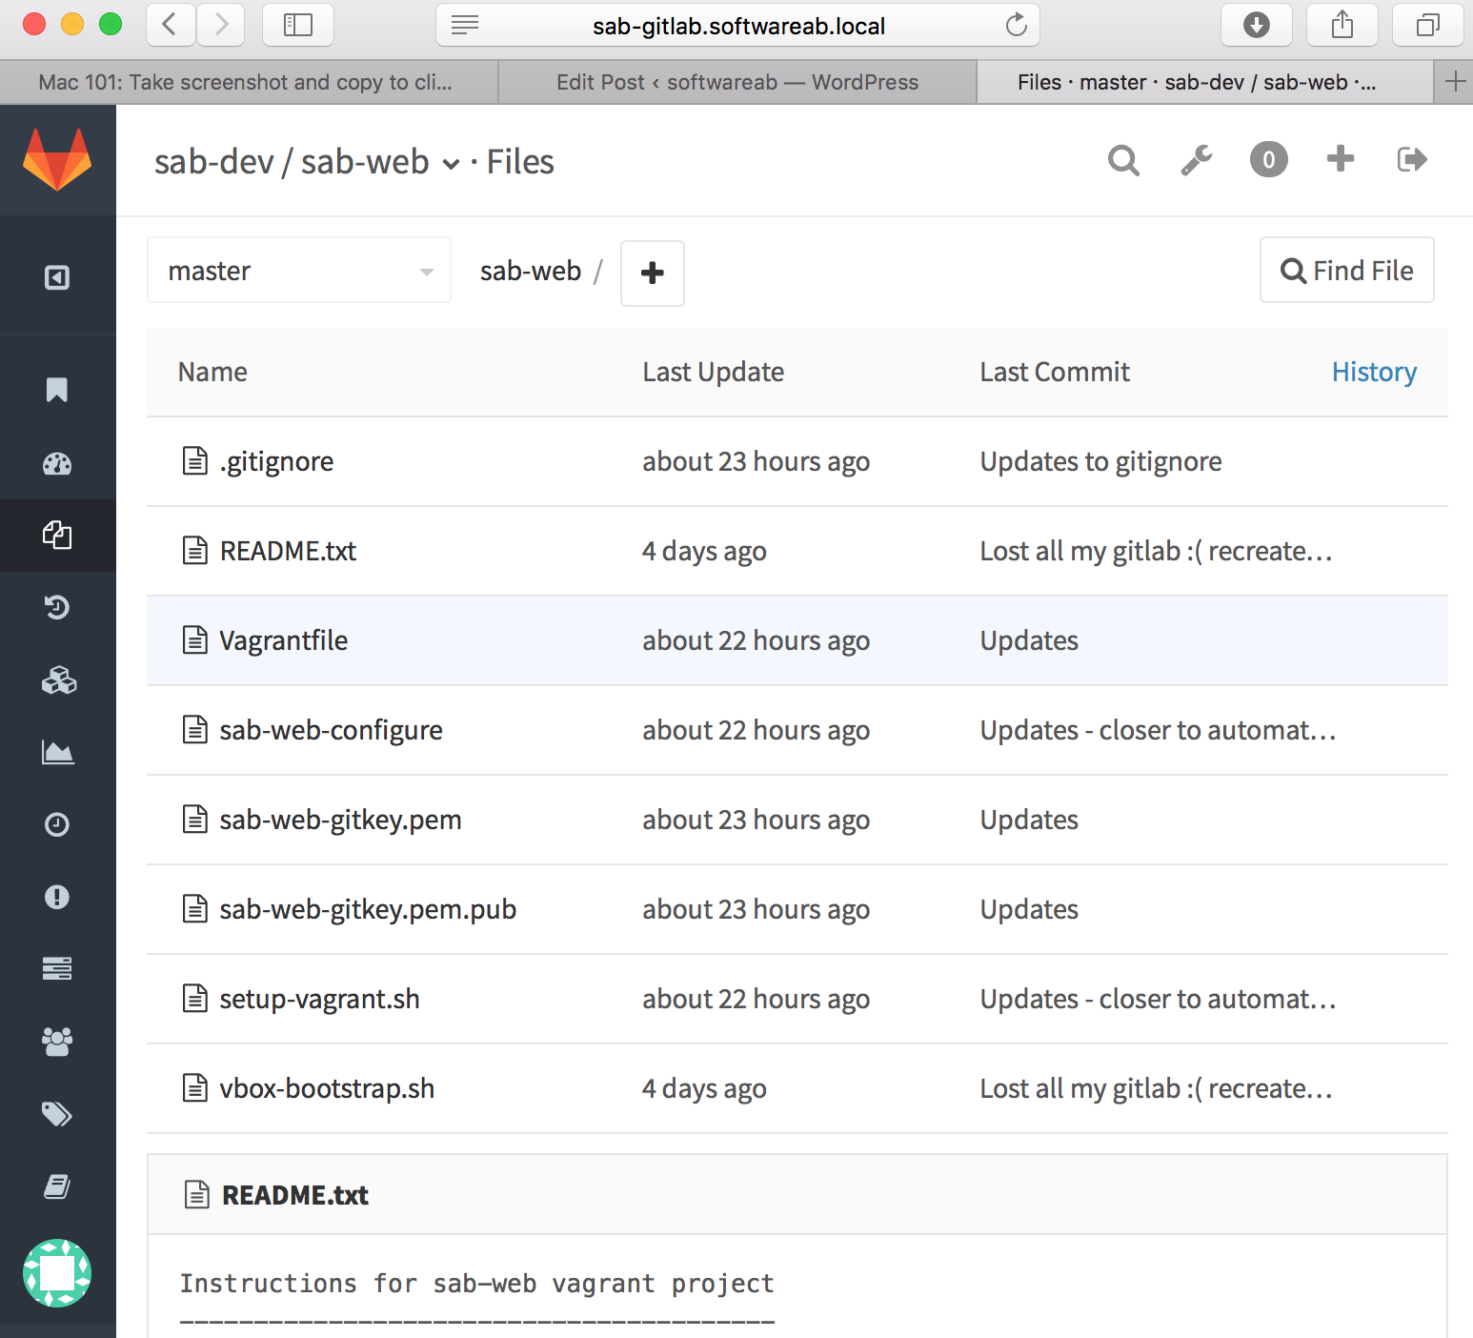This screenshot has height=1338, width=1473.
Task: Click the search magnifier in header
Action: [1123, 160]
